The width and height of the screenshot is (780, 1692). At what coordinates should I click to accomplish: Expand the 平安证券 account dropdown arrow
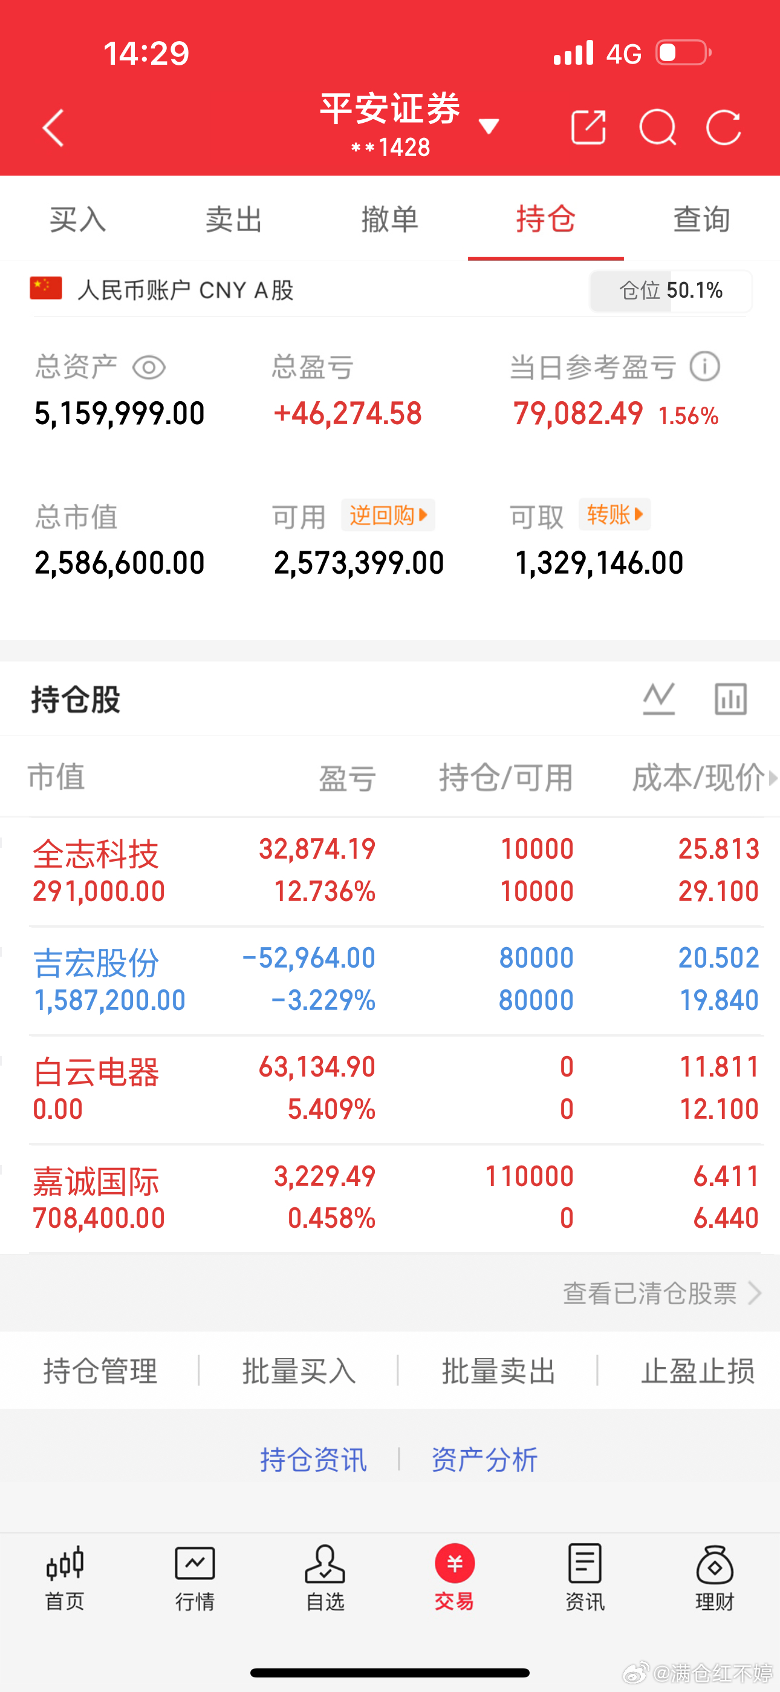click(489, 125)
